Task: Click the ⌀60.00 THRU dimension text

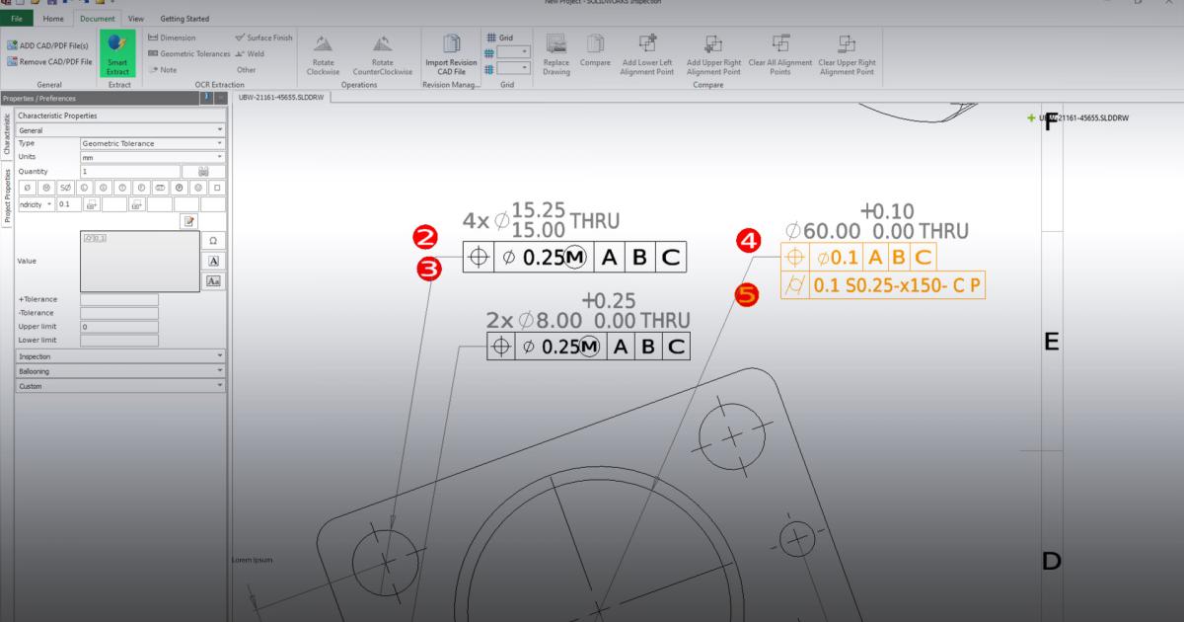Action: pos(876,222)
